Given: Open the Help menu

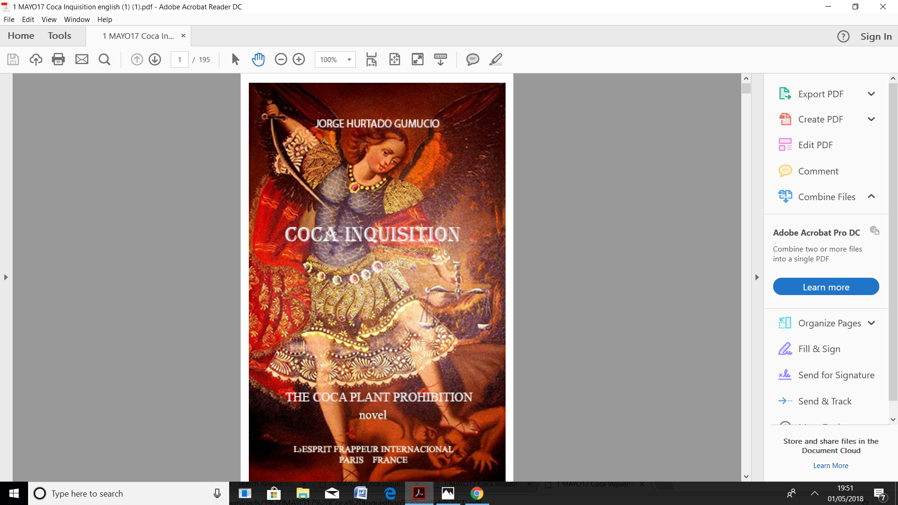Looking at the screenshot, I should [x=105, y=20].
